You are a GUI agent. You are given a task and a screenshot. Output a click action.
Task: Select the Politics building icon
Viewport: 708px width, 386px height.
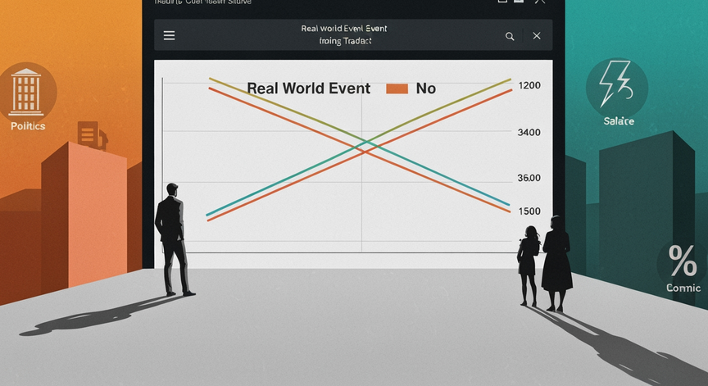[26, 92]
